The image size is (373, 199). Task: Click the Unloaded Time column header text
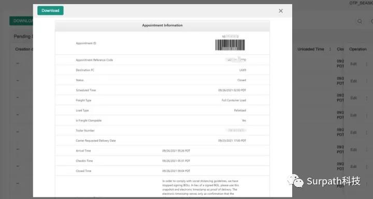tap(311, 49)
